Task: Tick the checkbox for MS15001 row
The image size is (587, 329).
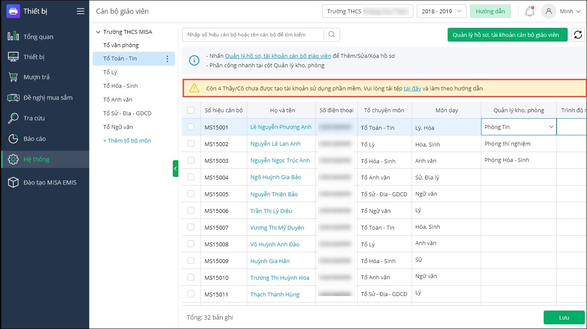Action: tap(191, 127)
